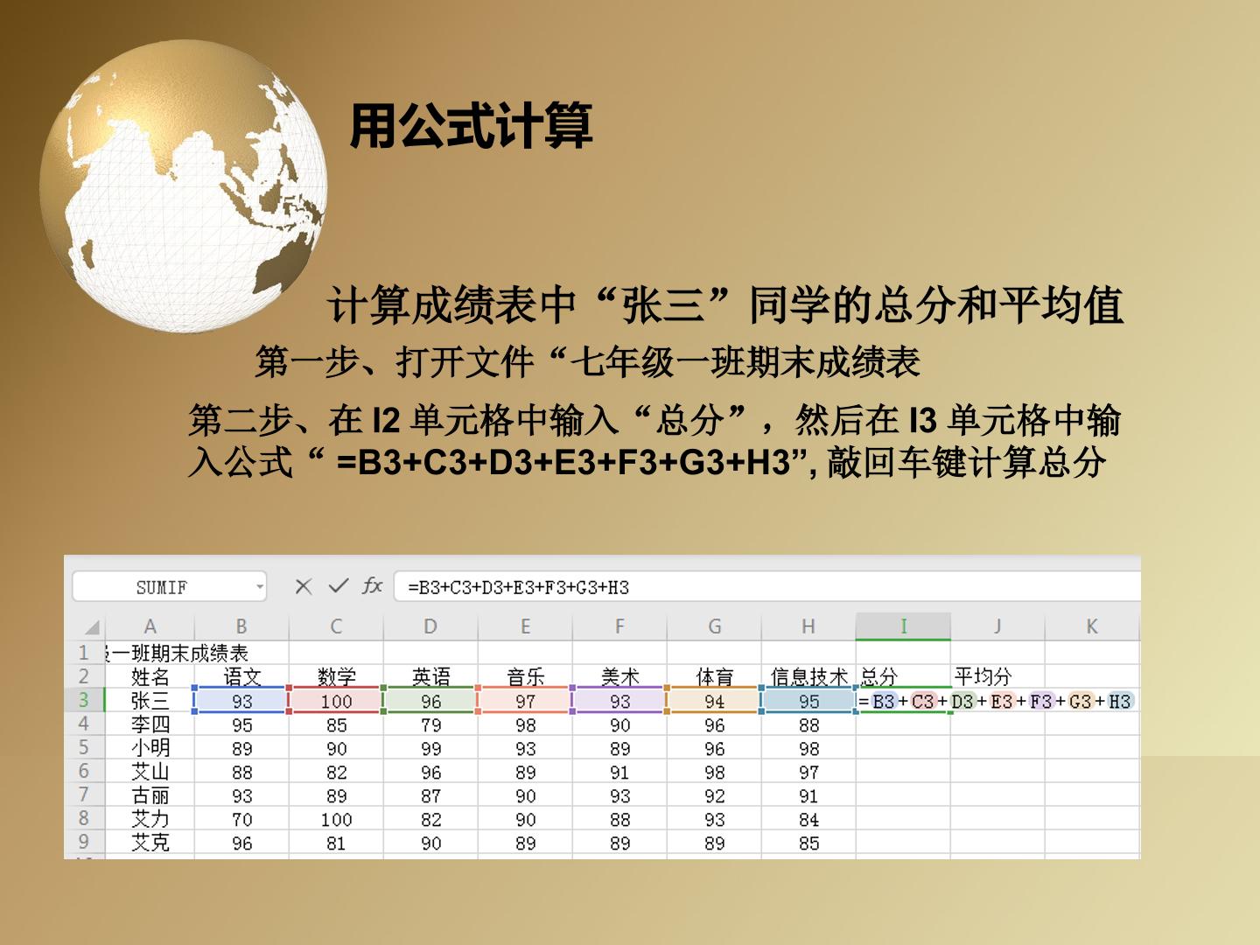Click 张三's 信息技术 score 95
Viewport: 1260px width, 945px height.
click(808, 700)
